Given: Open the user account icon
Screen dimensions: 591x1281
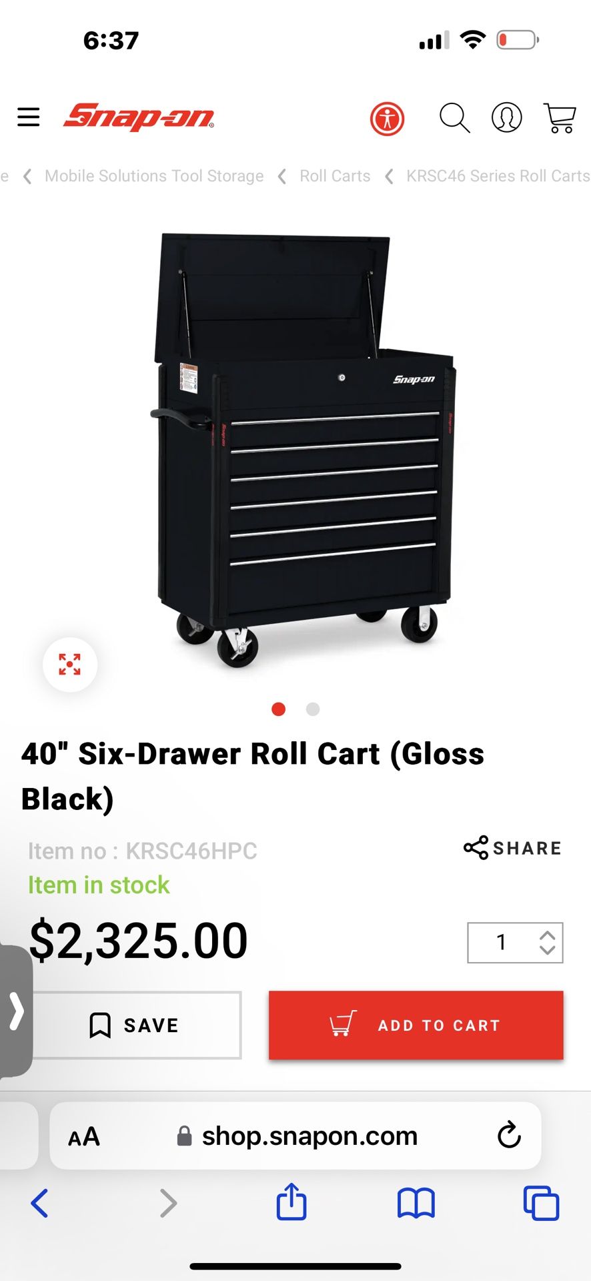Looking at the screenshot, I should [507, 118].
